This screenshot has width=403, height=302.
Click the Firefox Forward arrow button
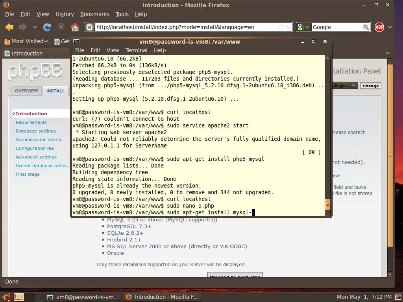[23, 27]
